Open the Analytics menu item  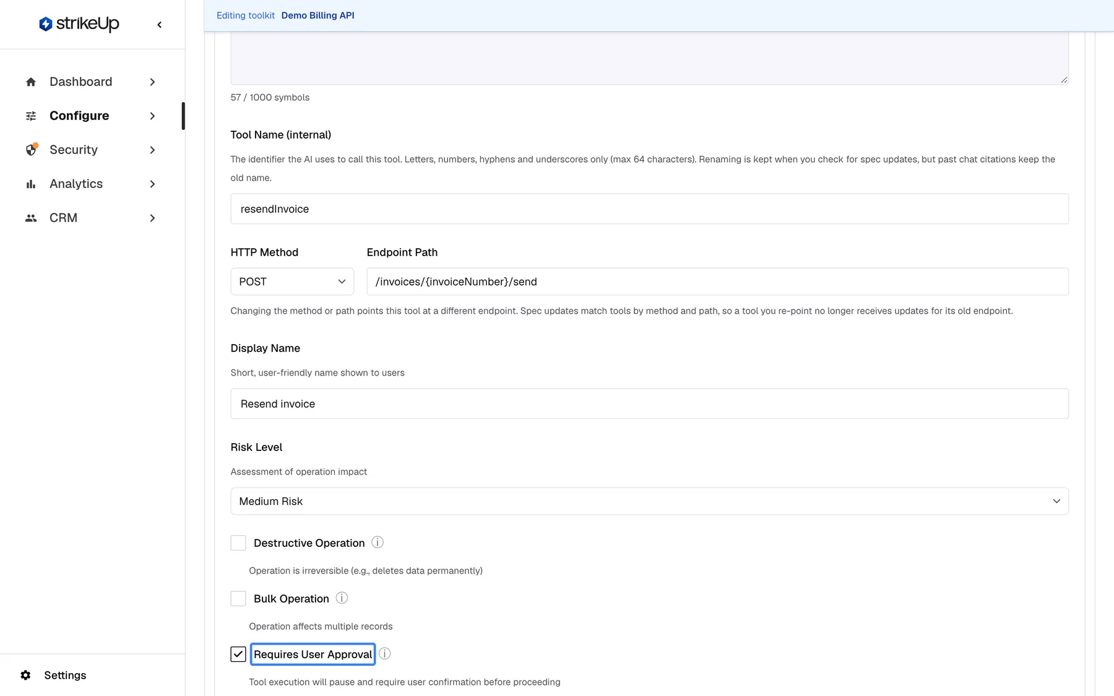point(91,184)
